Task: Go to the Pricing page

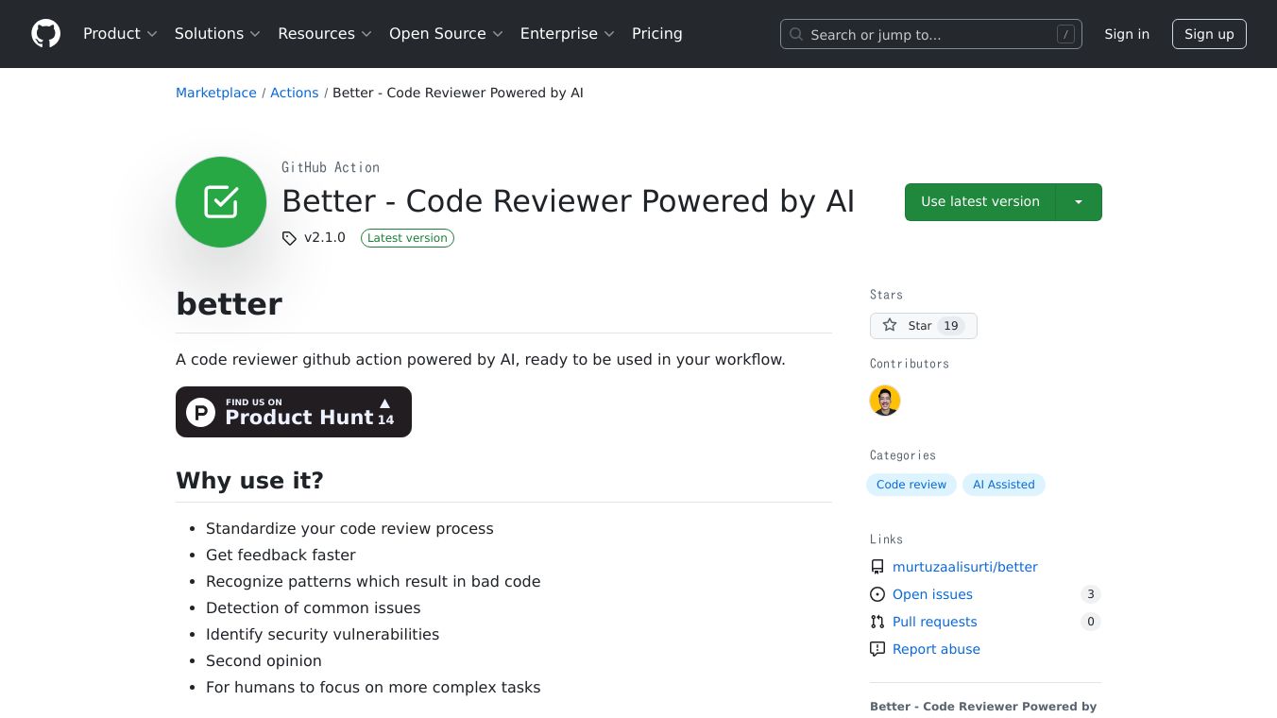Action: [x=656, y=34]
